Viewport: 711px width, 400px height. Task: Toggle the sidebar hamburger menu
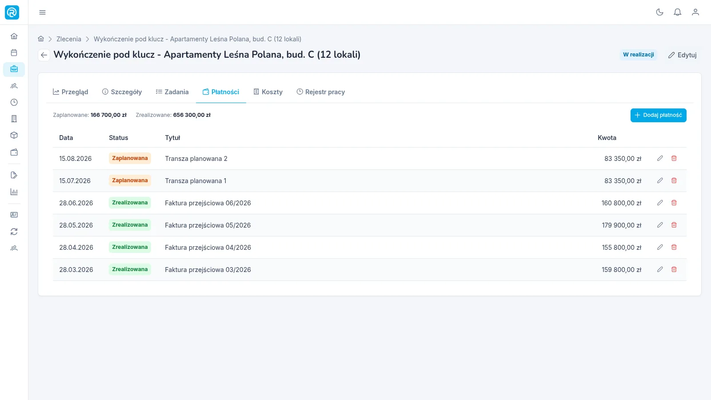pyautogui.click(x=42, y=12)
